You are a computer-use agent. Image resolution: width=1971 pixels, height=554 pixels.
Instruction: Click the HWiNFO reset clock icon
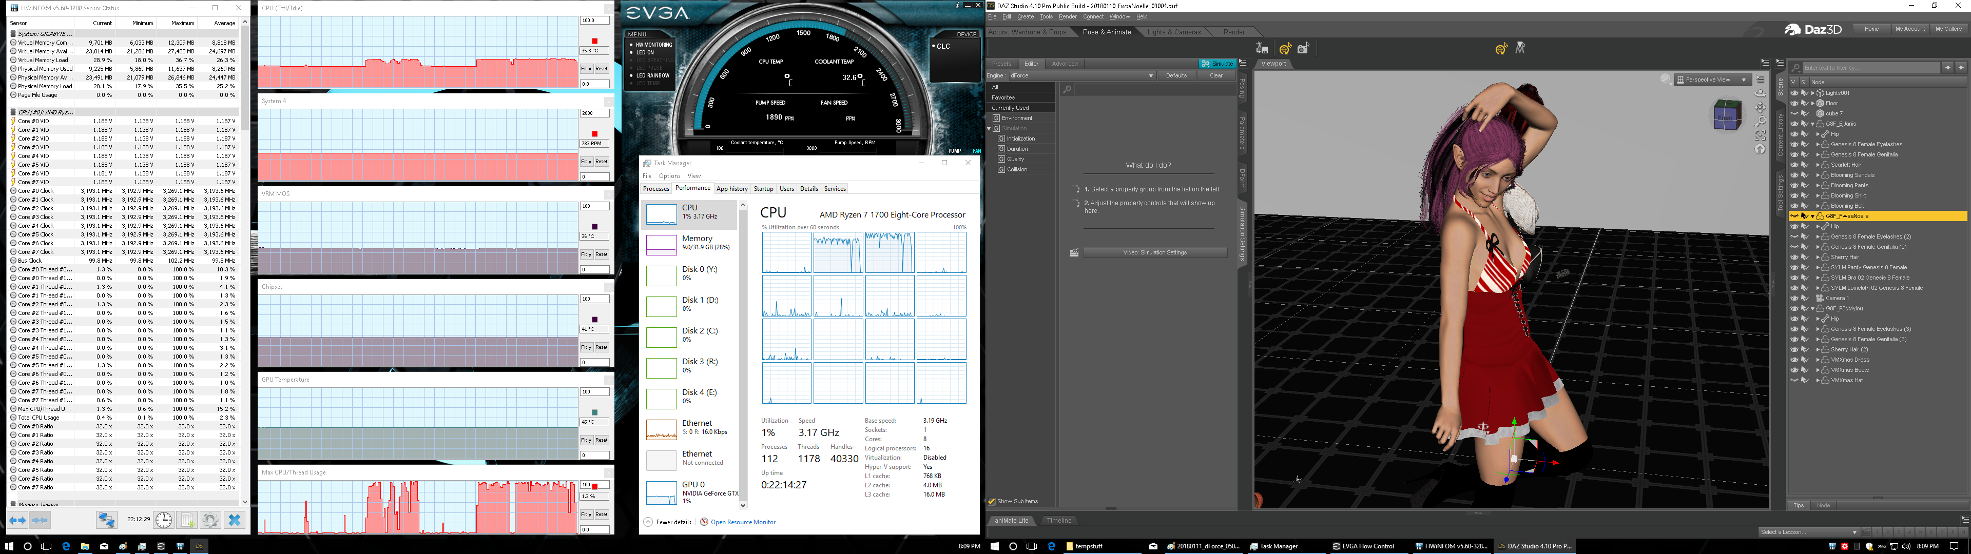tap(164, 520)
